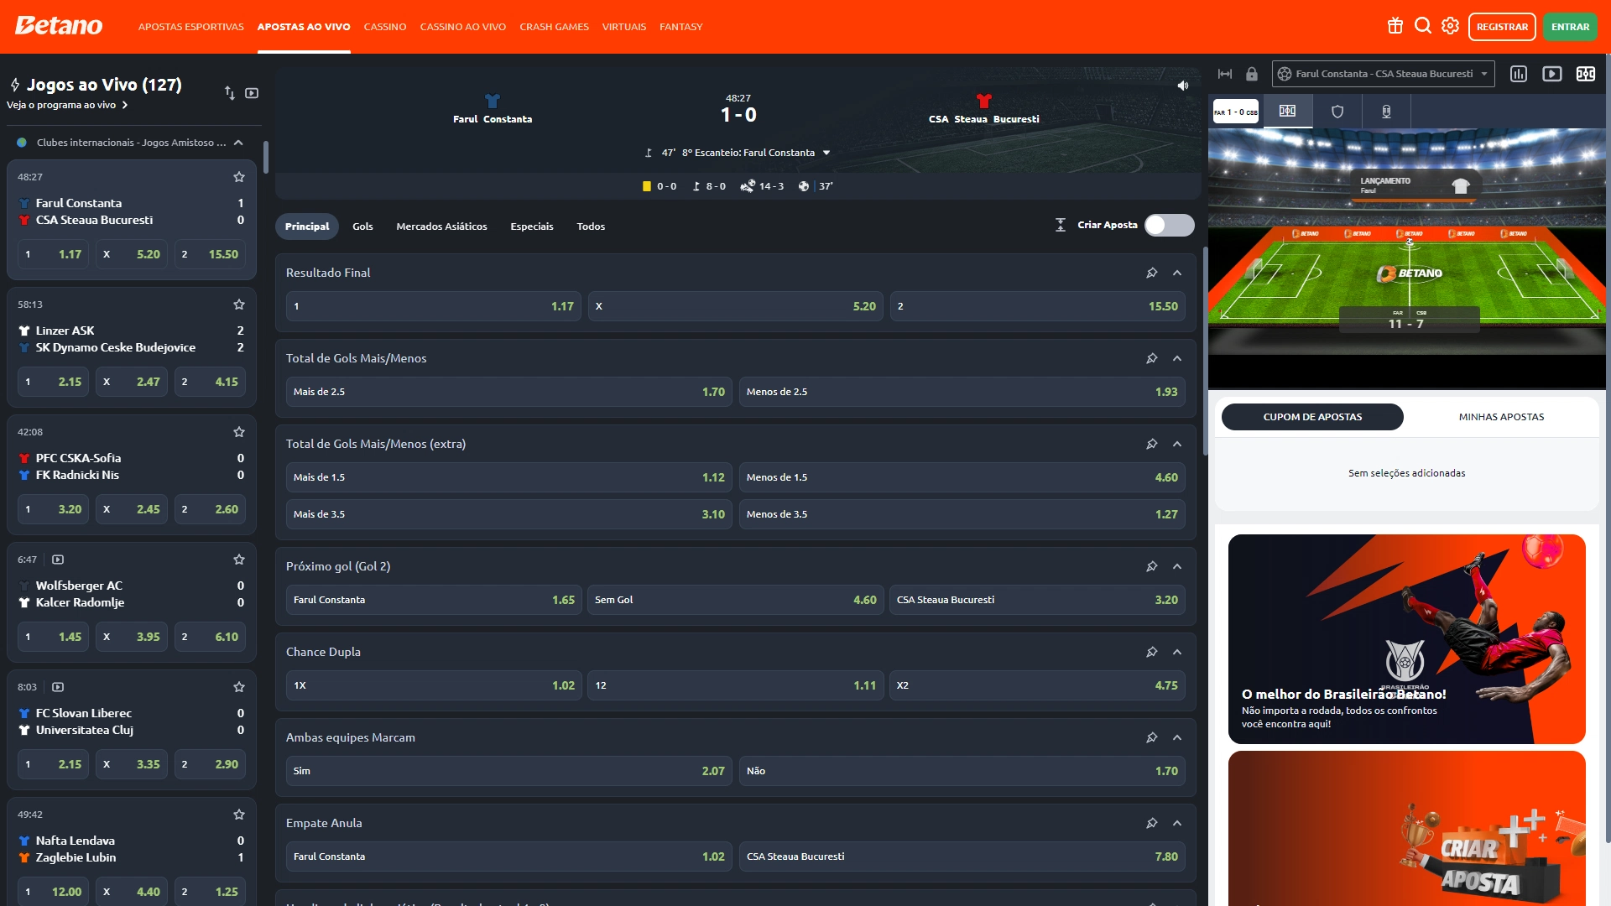The width and height of the screenshot is (1611, 906).
Task: Collapse the Empate Anula market
Action: click(1177, 823)
